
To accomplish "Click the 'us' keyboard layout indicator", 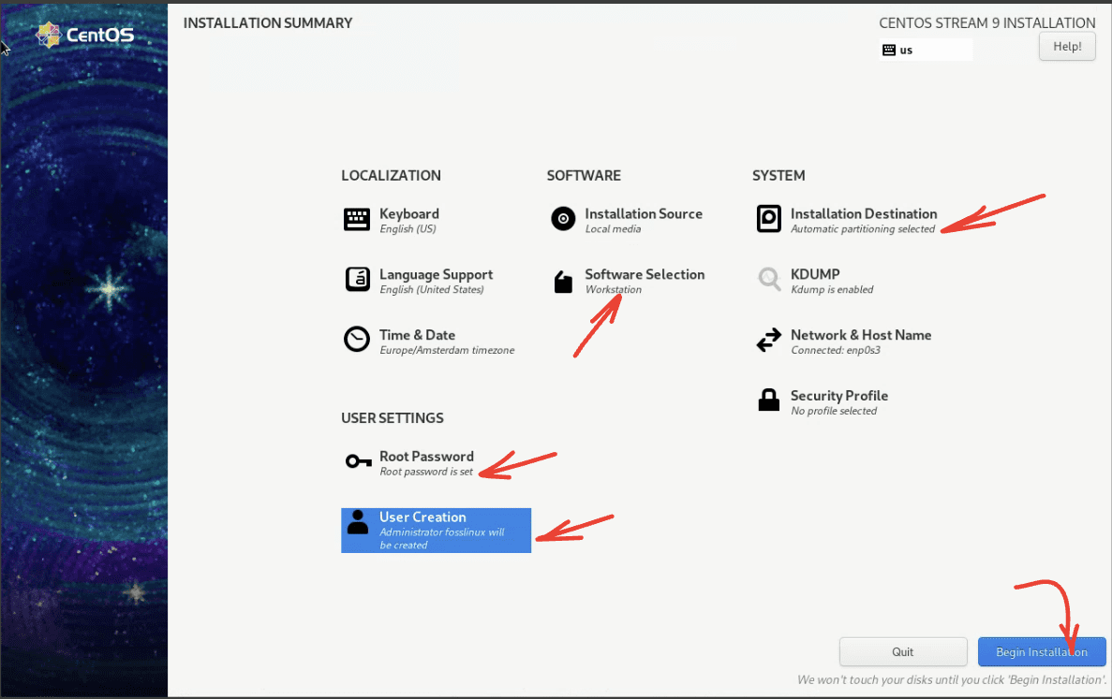I will [x=926, y=50].
